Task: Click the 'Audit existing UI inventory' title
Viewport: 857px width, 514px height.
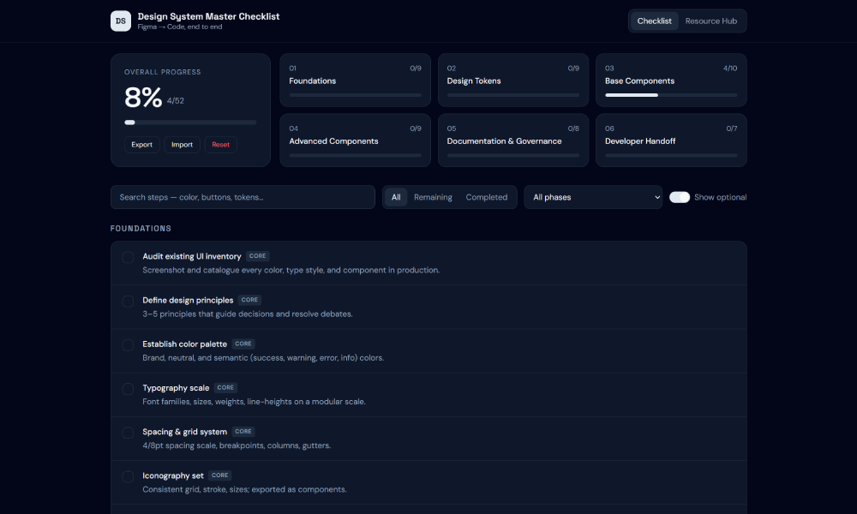Action: tap(192, 256)
